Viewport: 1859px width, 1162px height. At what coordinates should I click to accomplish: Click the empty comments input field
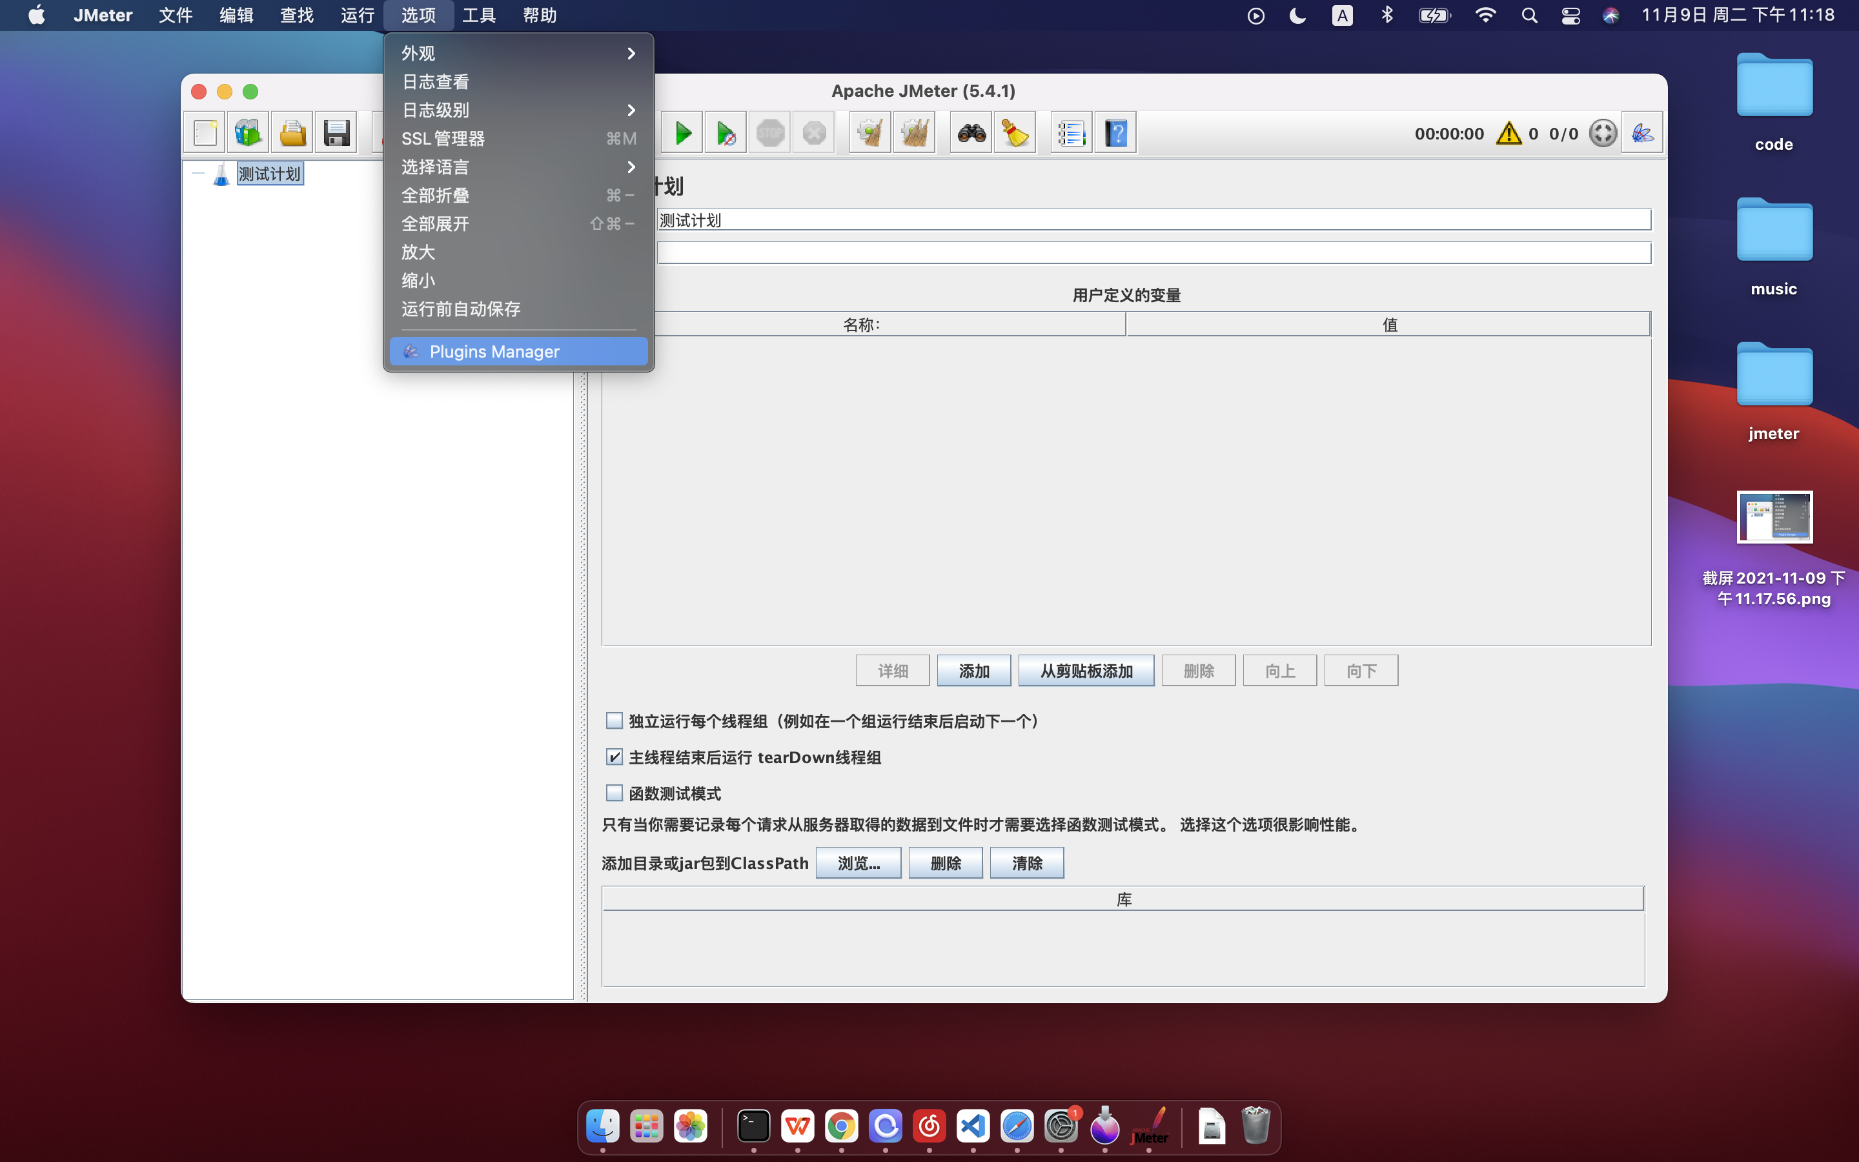[1154, 253]
